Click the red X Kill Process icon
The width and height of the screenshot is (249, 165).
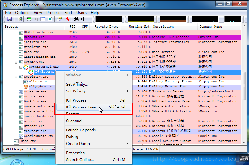point(67,19)
